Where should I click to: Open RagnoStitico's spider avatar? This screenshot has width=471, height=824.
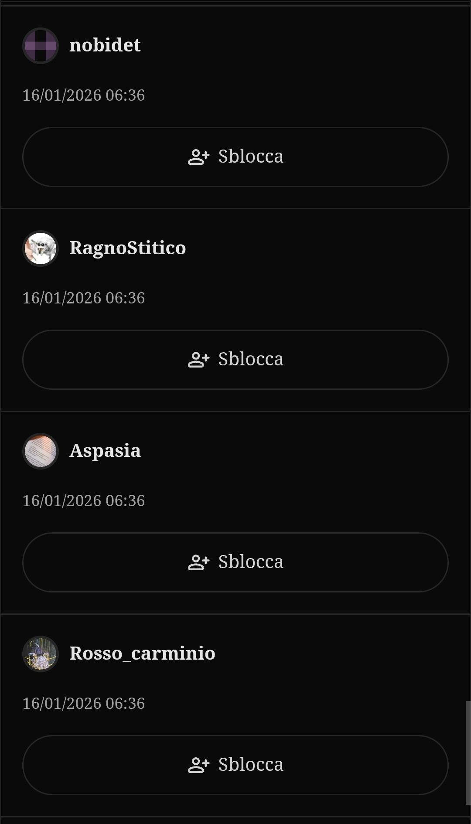click(x=41, y=249)
